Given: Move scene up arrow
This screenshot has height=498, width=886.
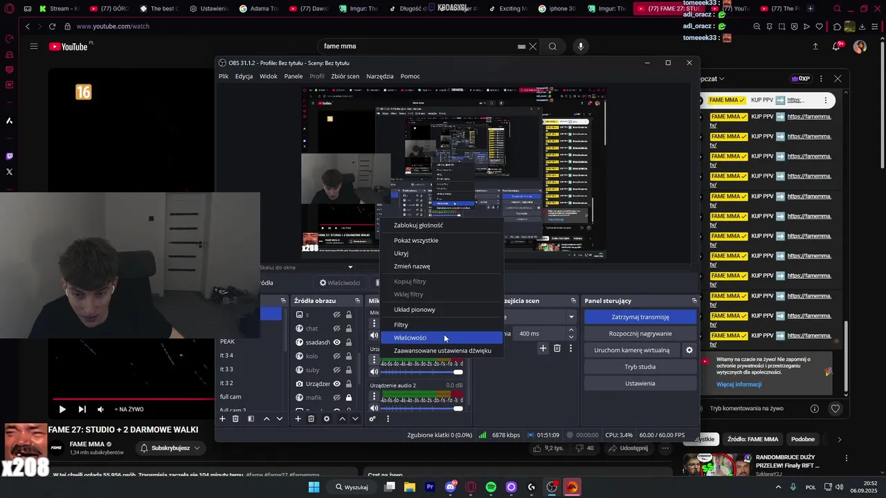Looking at the screenshot, I should (x=266, y=418).
